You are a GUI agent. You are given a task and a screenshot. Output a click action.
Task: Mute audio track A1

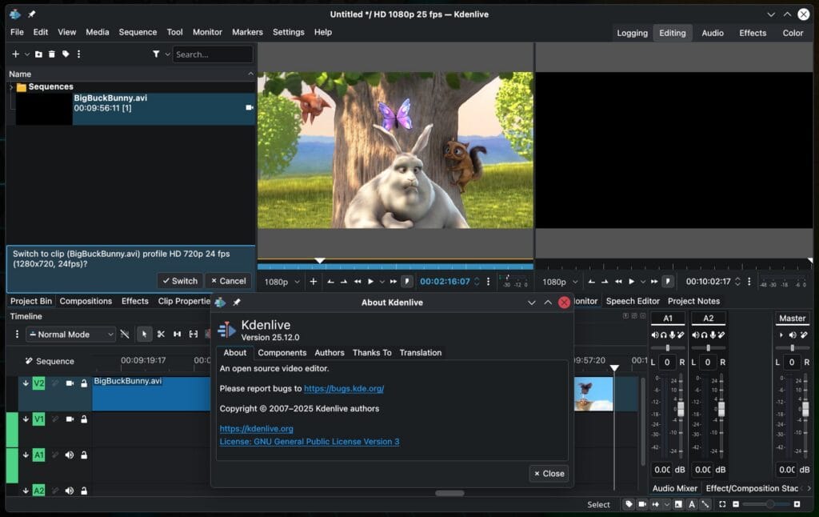(x=69, y=455)
